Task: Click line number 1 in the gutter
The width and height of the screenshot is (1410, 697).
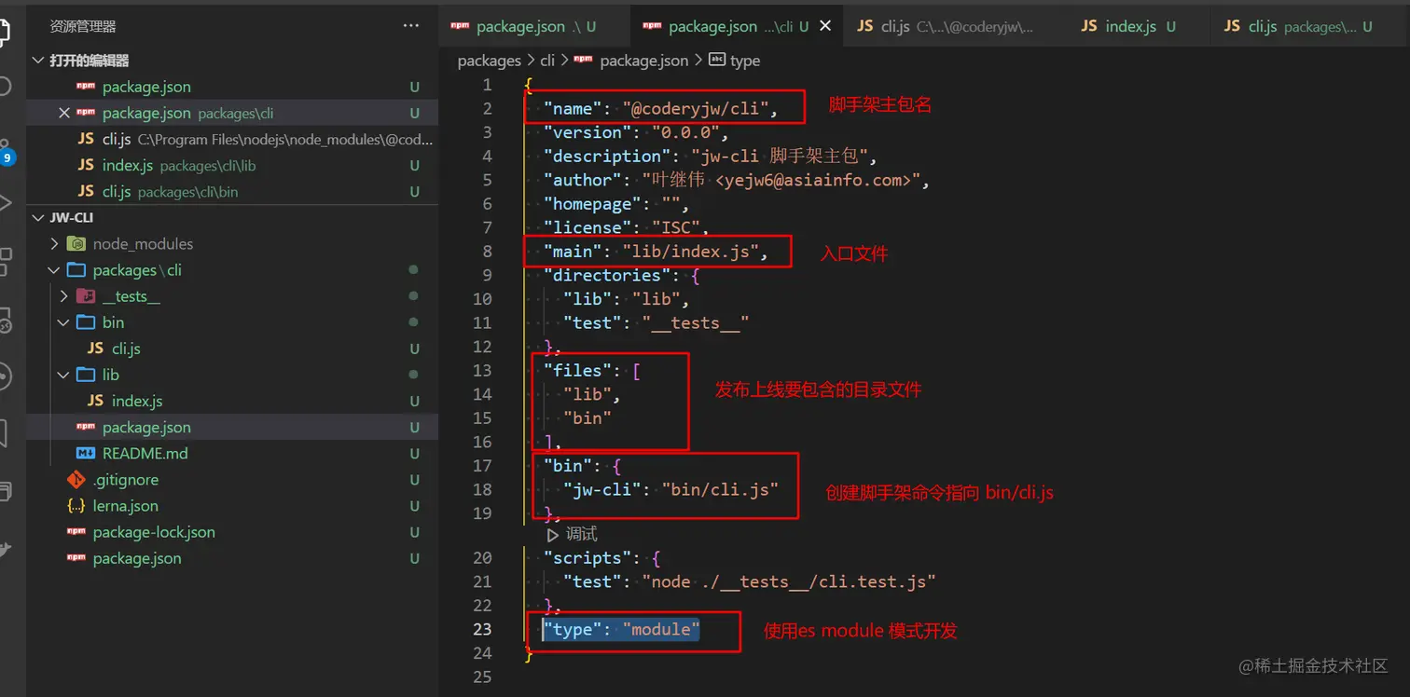Action: point(486,85)
